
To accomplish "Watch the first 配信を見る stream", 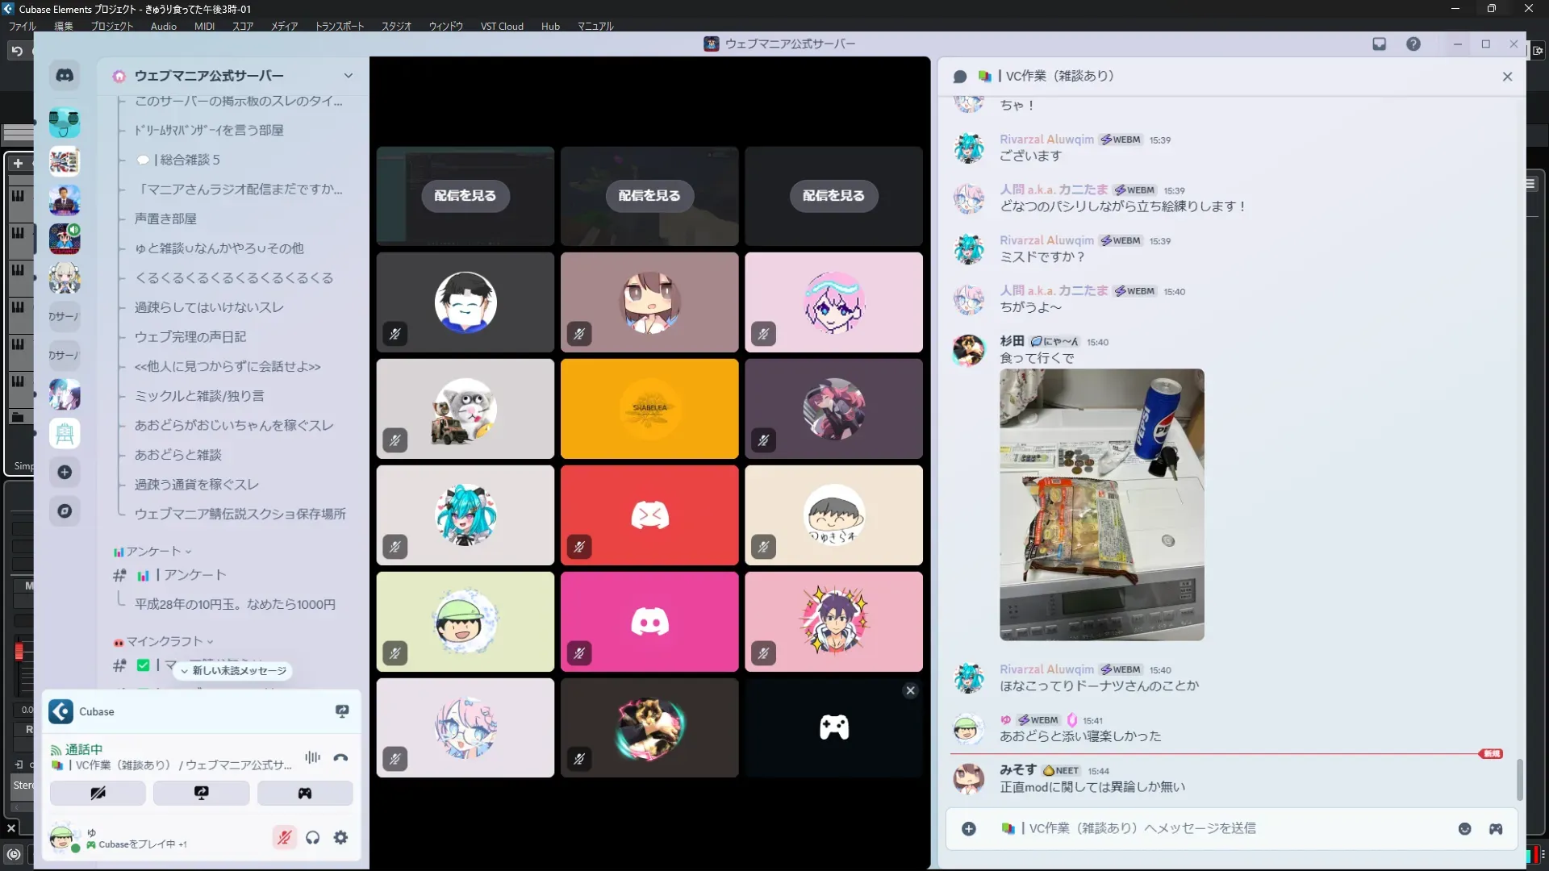I will (465, 196).
